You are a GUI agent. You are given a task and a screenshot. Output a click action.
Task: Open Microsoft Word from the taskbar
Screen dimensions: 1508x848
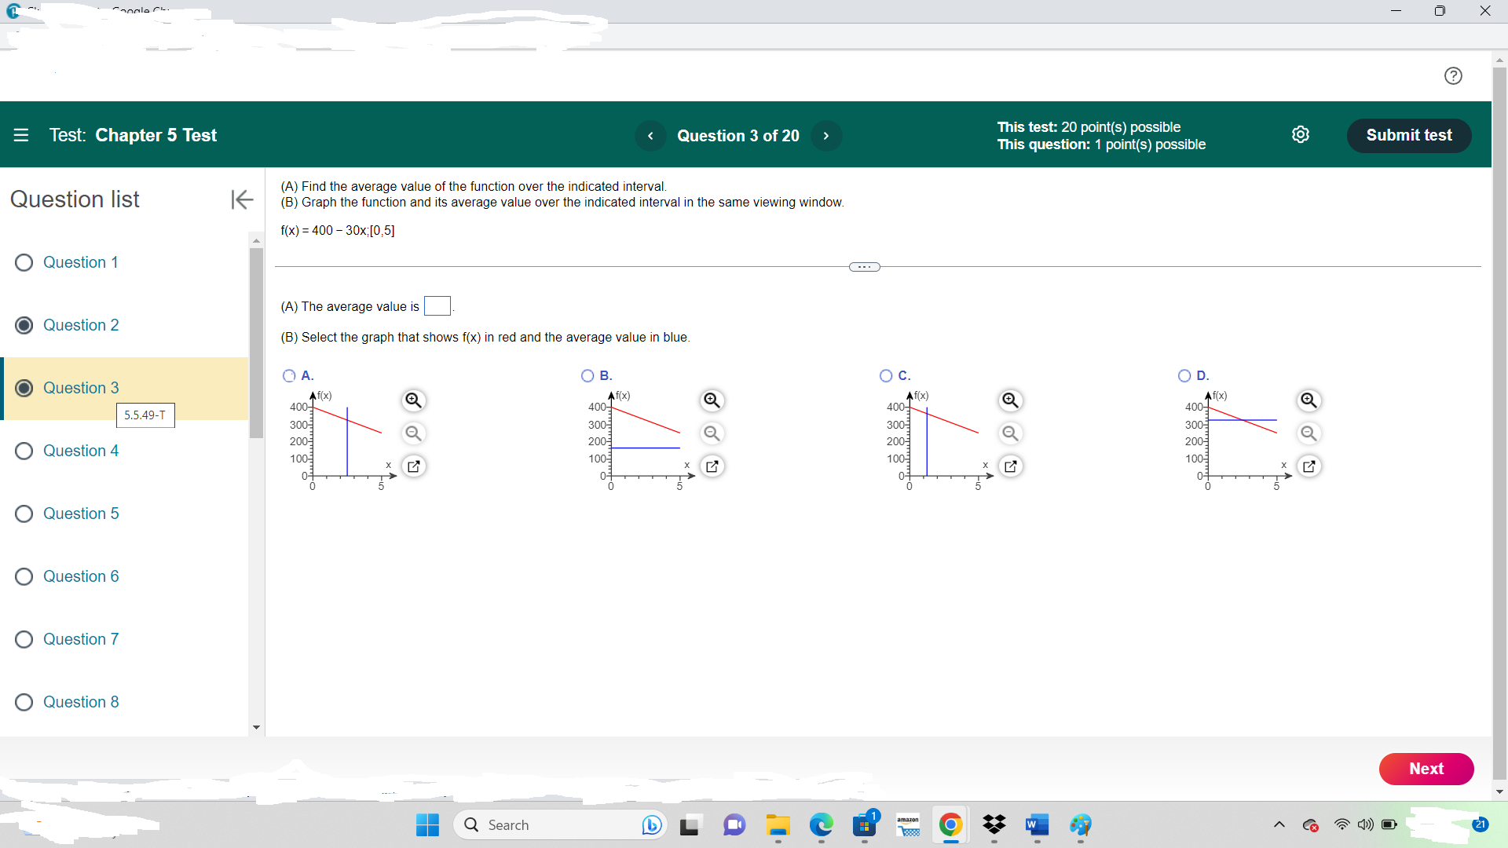tap(1036, 825)
